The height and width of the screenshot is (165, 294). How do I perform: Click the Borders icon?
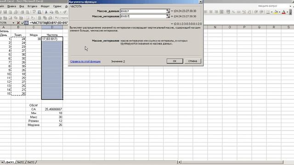click(268, 12)
